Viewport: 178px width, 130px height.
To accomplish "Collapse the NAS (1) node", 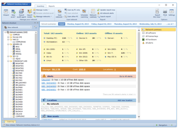I will (x=8, y=39).
